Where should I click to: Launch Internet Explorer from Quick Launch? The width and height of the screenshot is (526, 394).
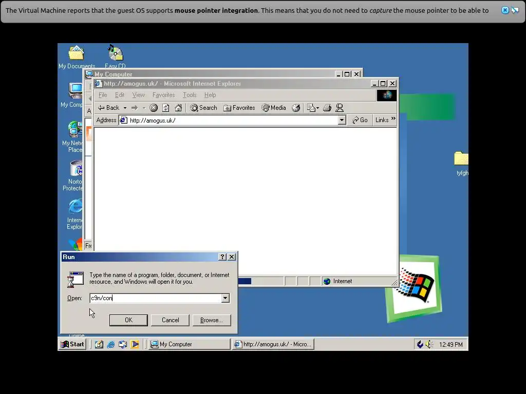coord(111,344)
